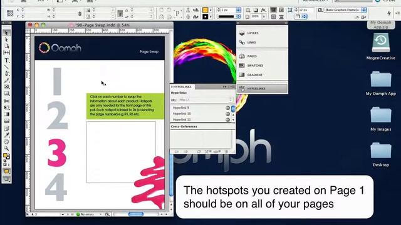Select the Hand tool
This screenshot has width=401, height=225.
point(6,142)
